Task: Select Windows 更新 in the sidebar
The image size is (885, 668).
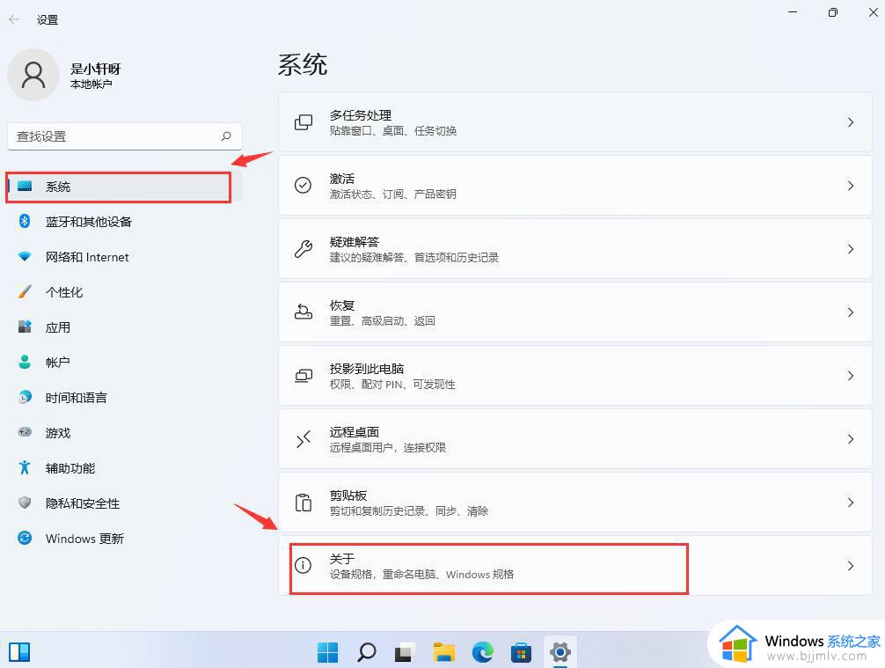Action: [x=124, y=538]
